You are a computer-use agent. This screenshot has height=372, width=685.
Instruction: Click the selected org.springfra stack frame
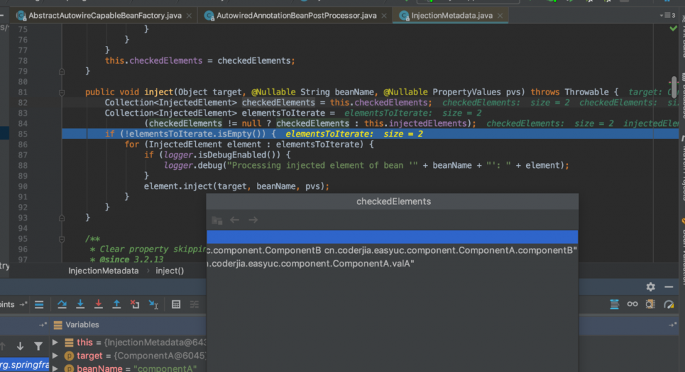[x=25, y=364]
